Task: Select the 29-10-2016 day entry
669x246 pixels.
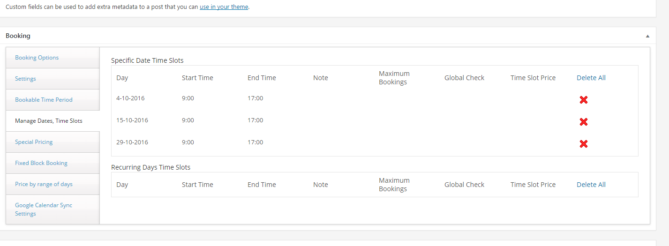Action: [x=132, y=142]
